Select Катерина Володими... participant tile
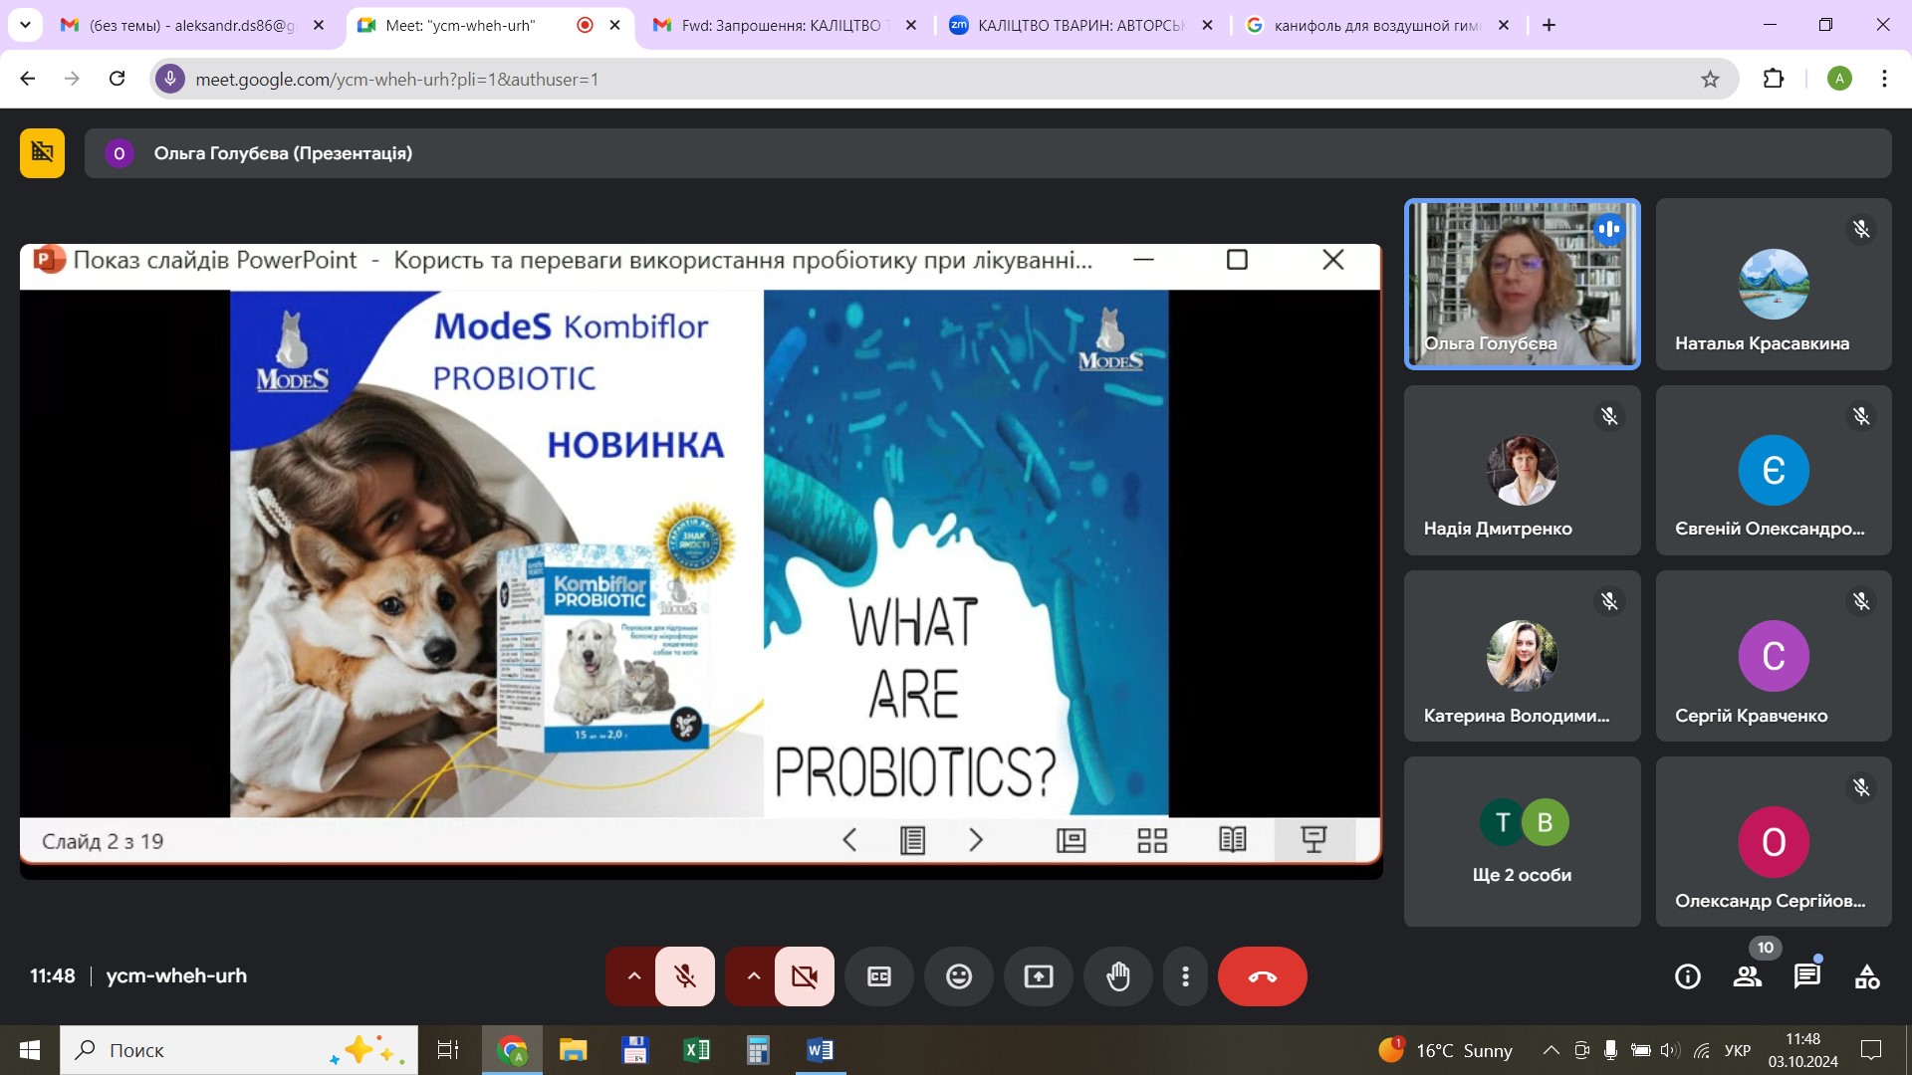Screen dimensions: 1912x1075 point(1522,656)
